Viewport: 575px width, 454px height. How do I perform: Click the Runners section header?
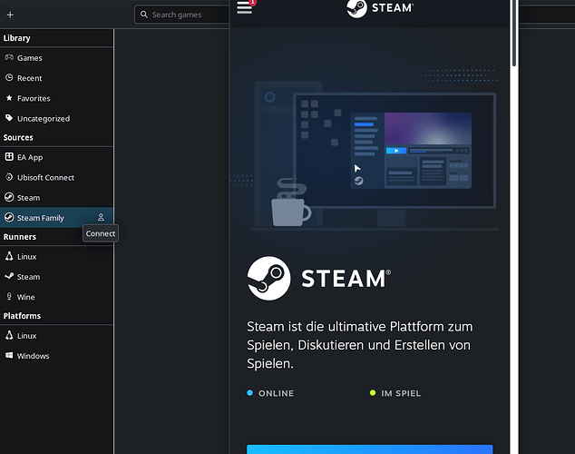[x=20, y=237]
